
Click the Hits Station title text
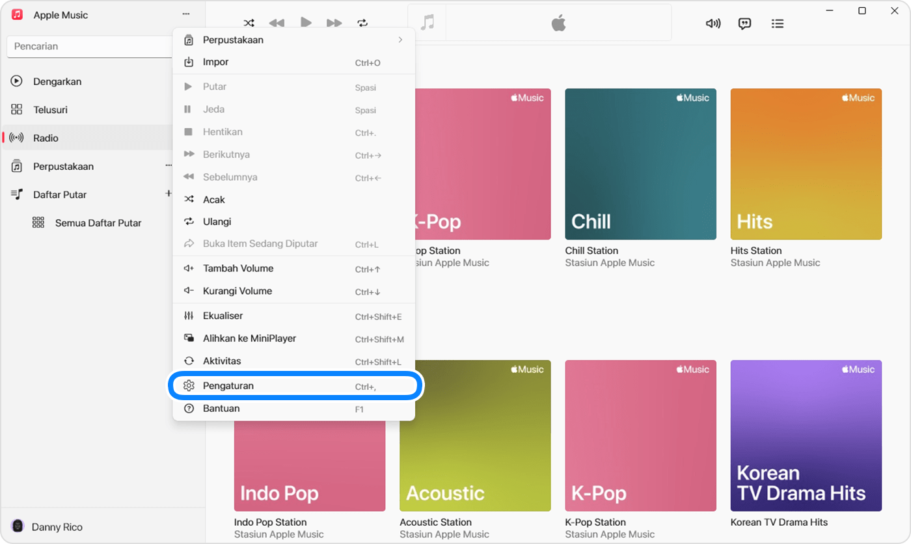pyautogui.click(x=756, y=251)
